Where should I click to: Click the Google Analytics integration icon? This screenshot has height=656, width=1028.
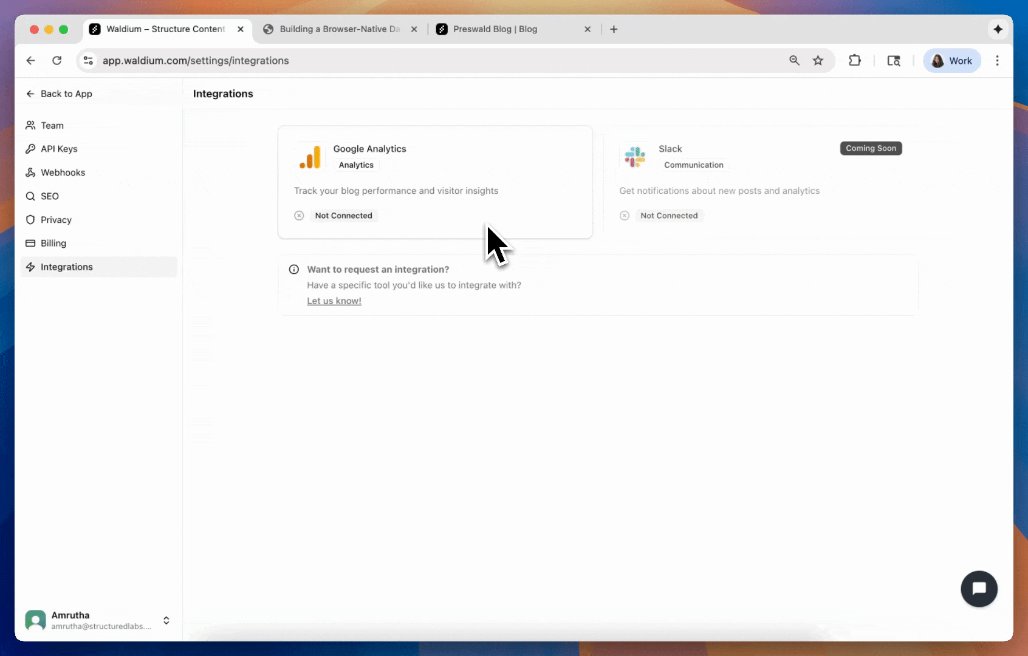tap(310, 157)
